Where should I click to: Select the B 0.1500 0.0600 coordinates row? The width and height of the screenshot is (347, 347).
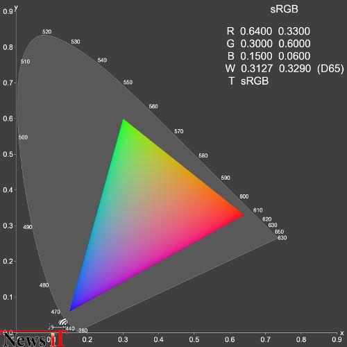tap(269, 56)
